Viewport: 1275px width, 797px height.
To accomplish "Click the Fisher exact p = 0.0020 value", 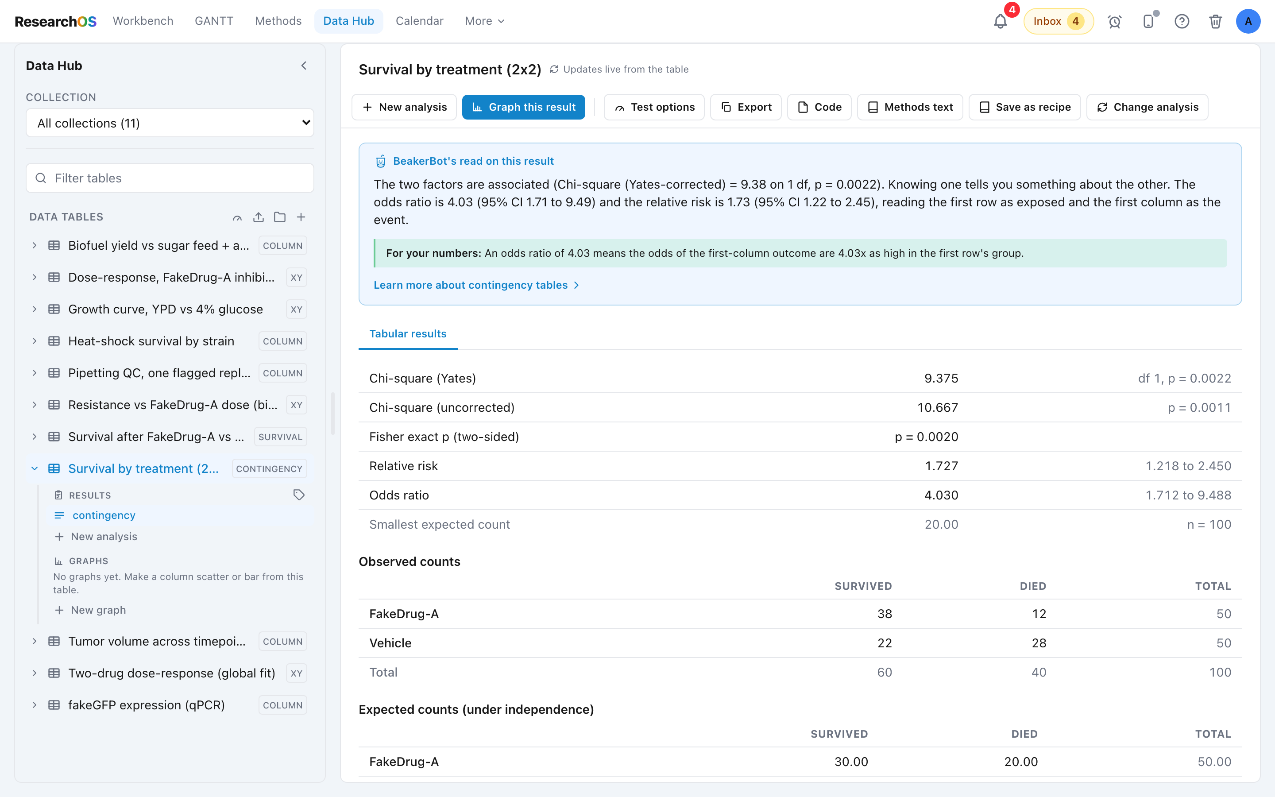I will click(x=926, y=437).
